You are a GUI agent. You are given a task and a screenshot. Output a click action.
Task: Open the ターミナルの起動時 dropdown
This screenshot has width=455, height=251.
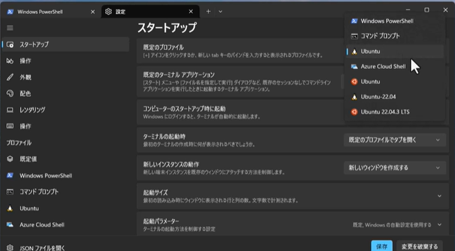pos(395,140)
